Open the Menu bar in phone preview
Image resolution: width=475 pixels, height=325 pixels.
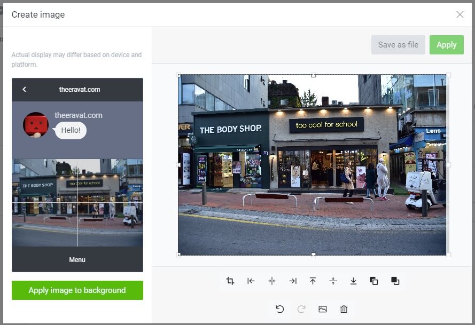coord(77,260)
